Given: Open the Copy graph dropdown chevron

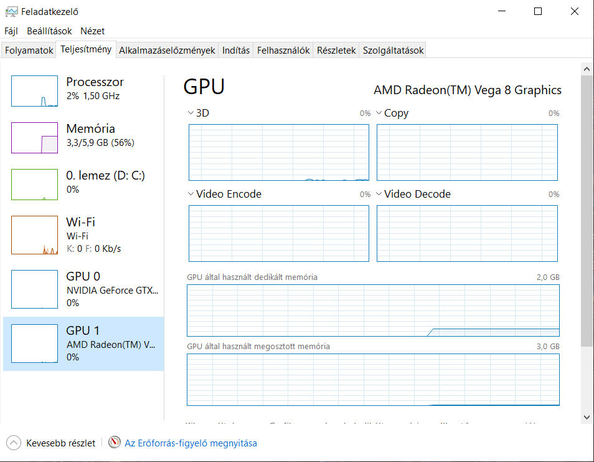Looking at the screenshot, I should click(x=379, y=113).
